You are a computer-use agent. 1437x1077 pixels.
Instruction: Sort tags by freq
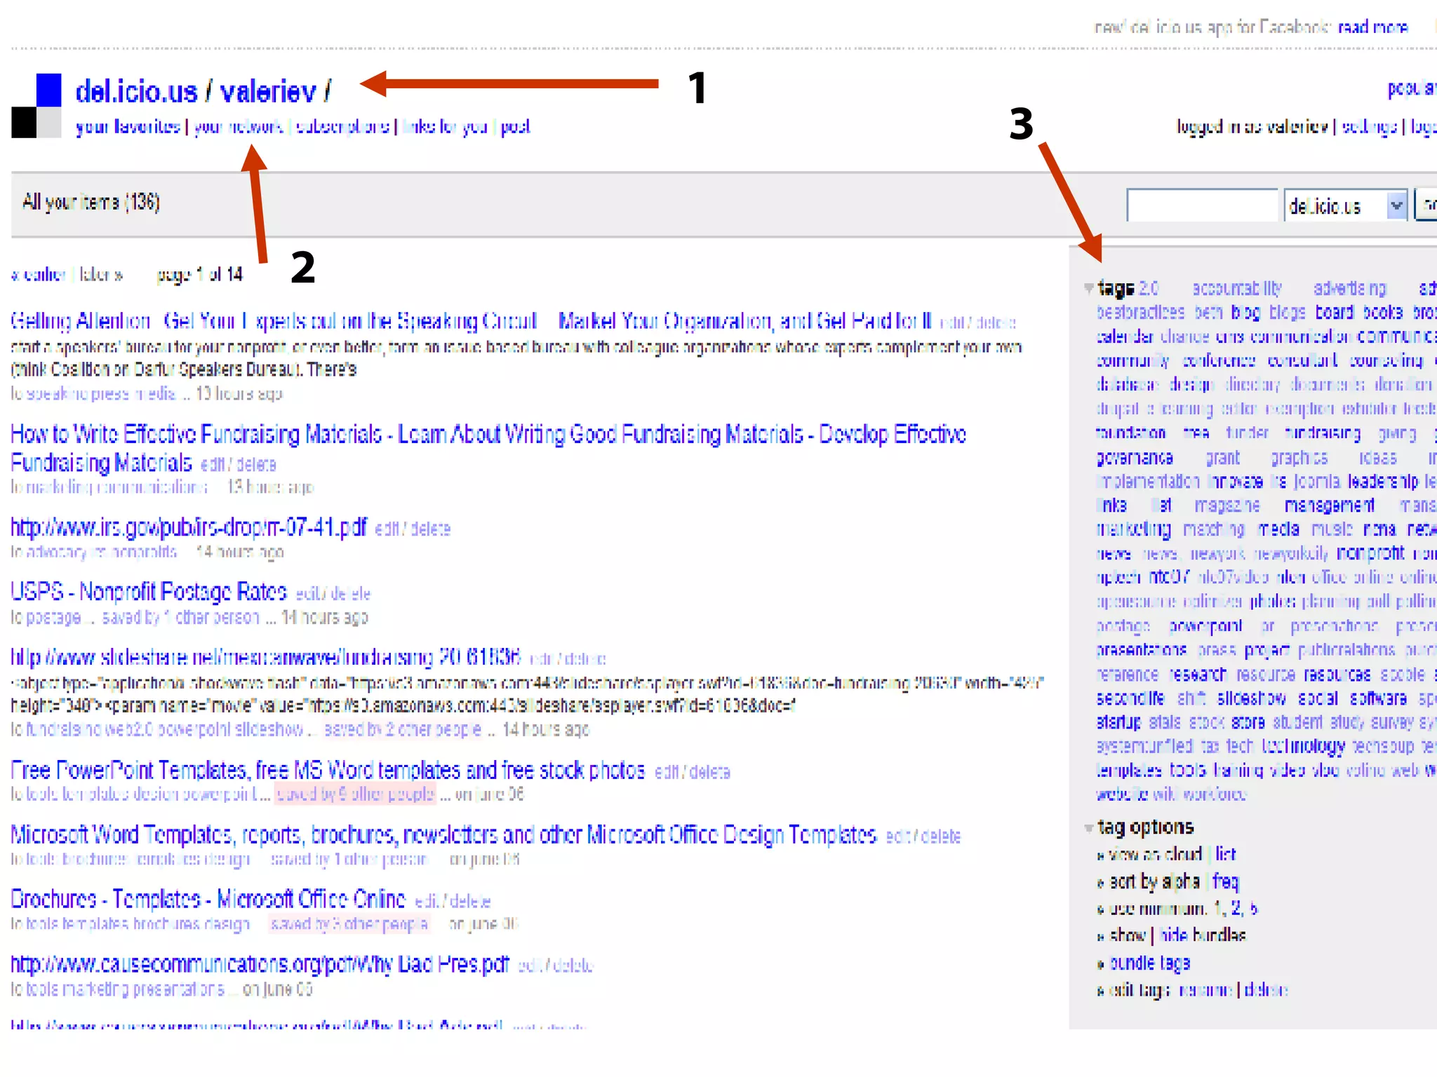[1226, 881]
